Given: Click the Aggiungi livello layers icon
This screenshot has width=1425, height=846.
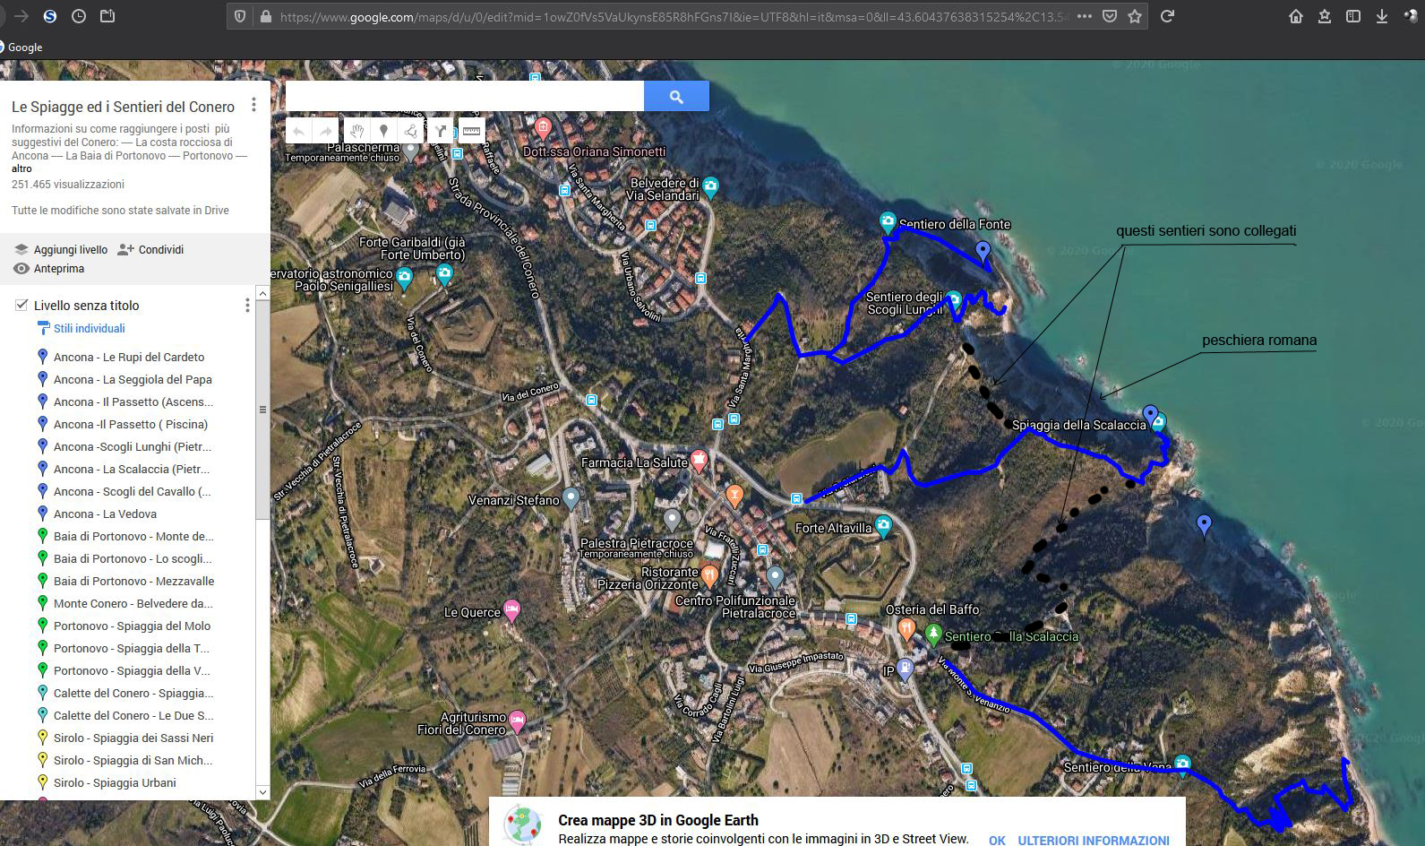Looking at the screenshot, I should click(21, 249).
